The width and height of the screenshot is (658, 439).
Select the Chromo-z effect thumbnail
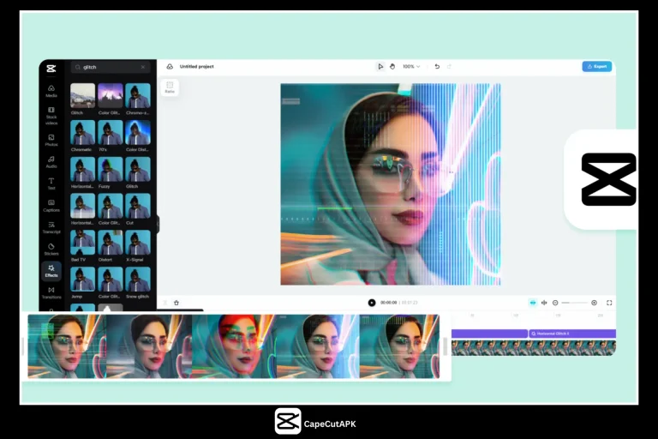[138, 96]
